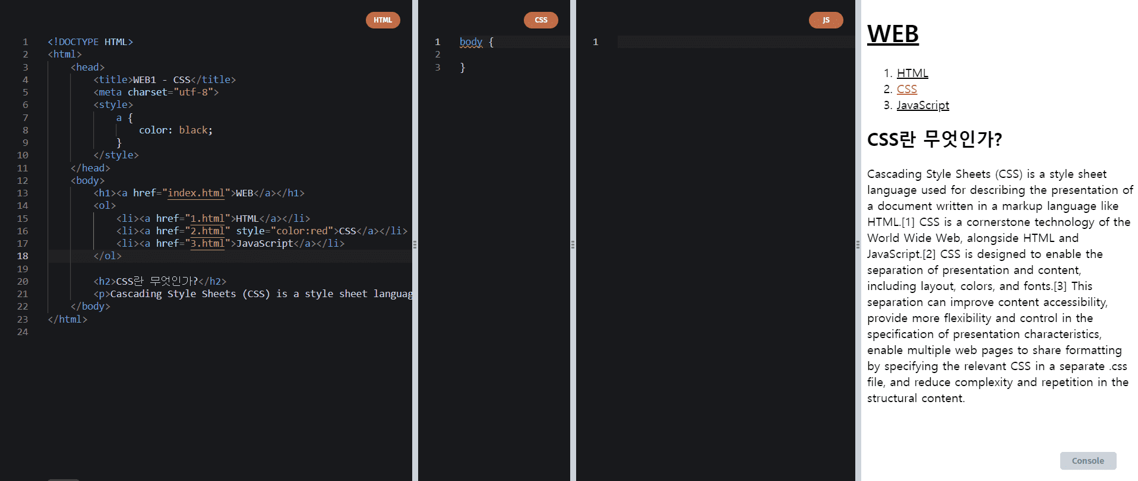Image resolution: width=1138 pixels, height=481 pixels.
Task: Click the 'body {' line in the CSS editor
Action: point(476,42)
